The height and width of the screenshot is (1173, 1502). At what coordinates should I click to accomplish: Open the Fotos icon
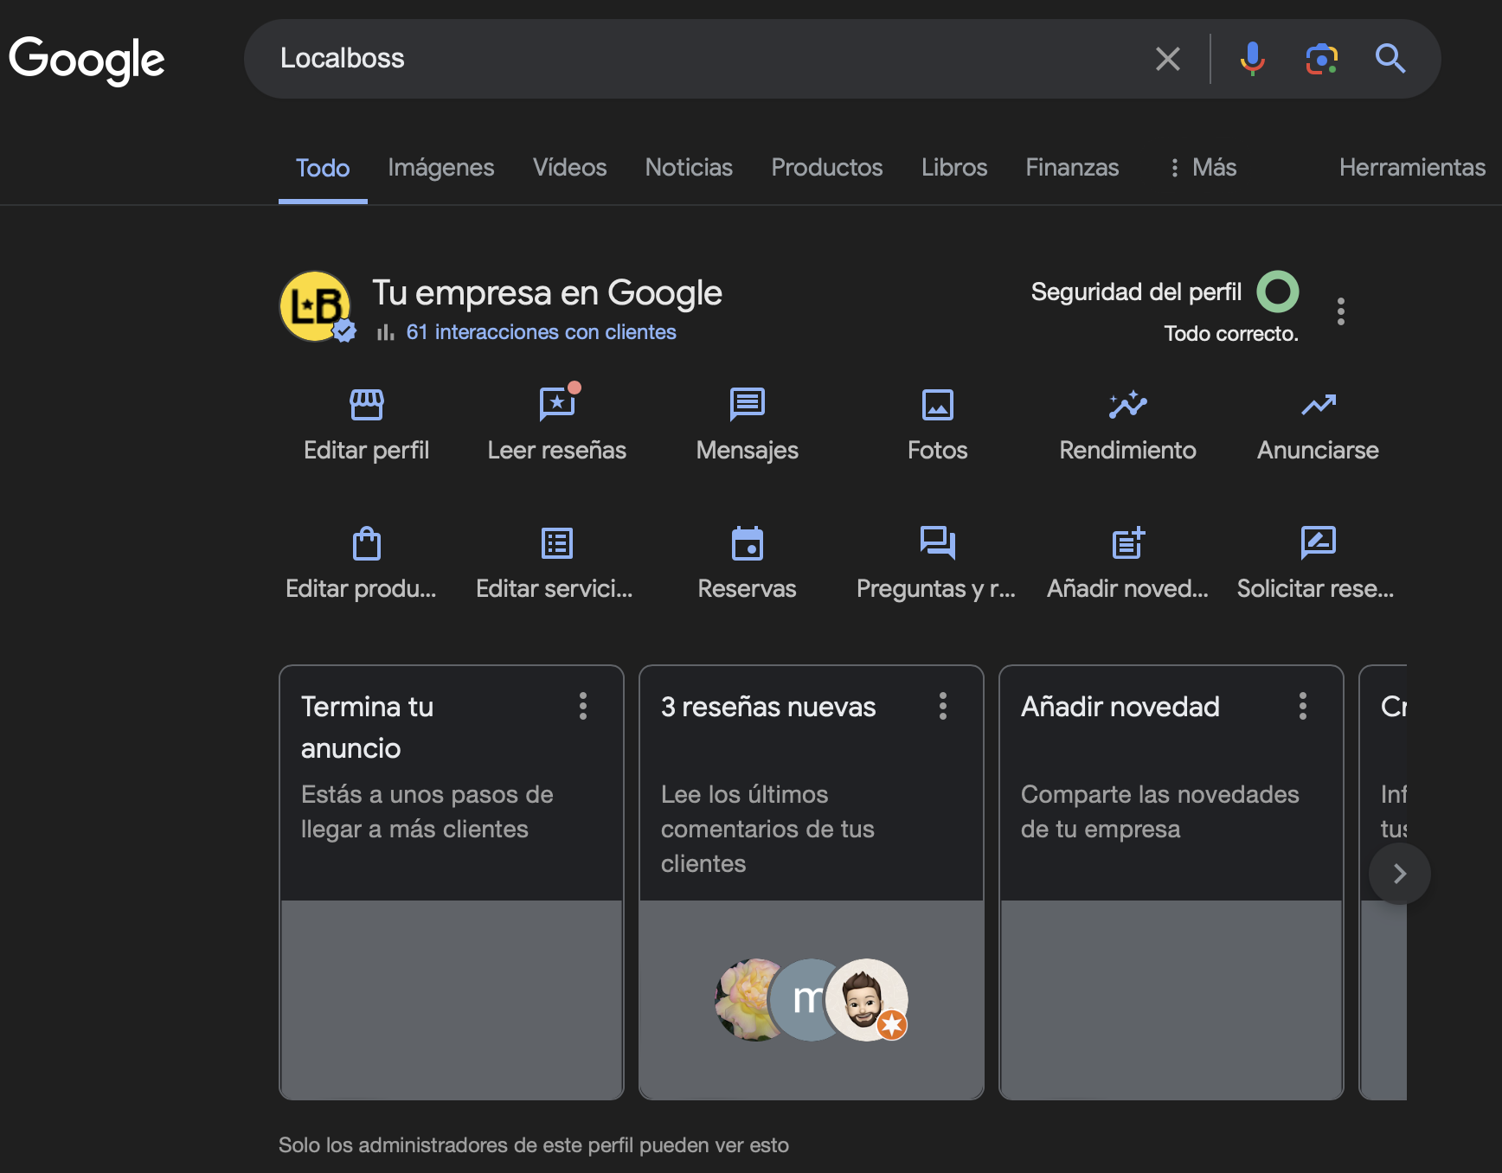937,405
